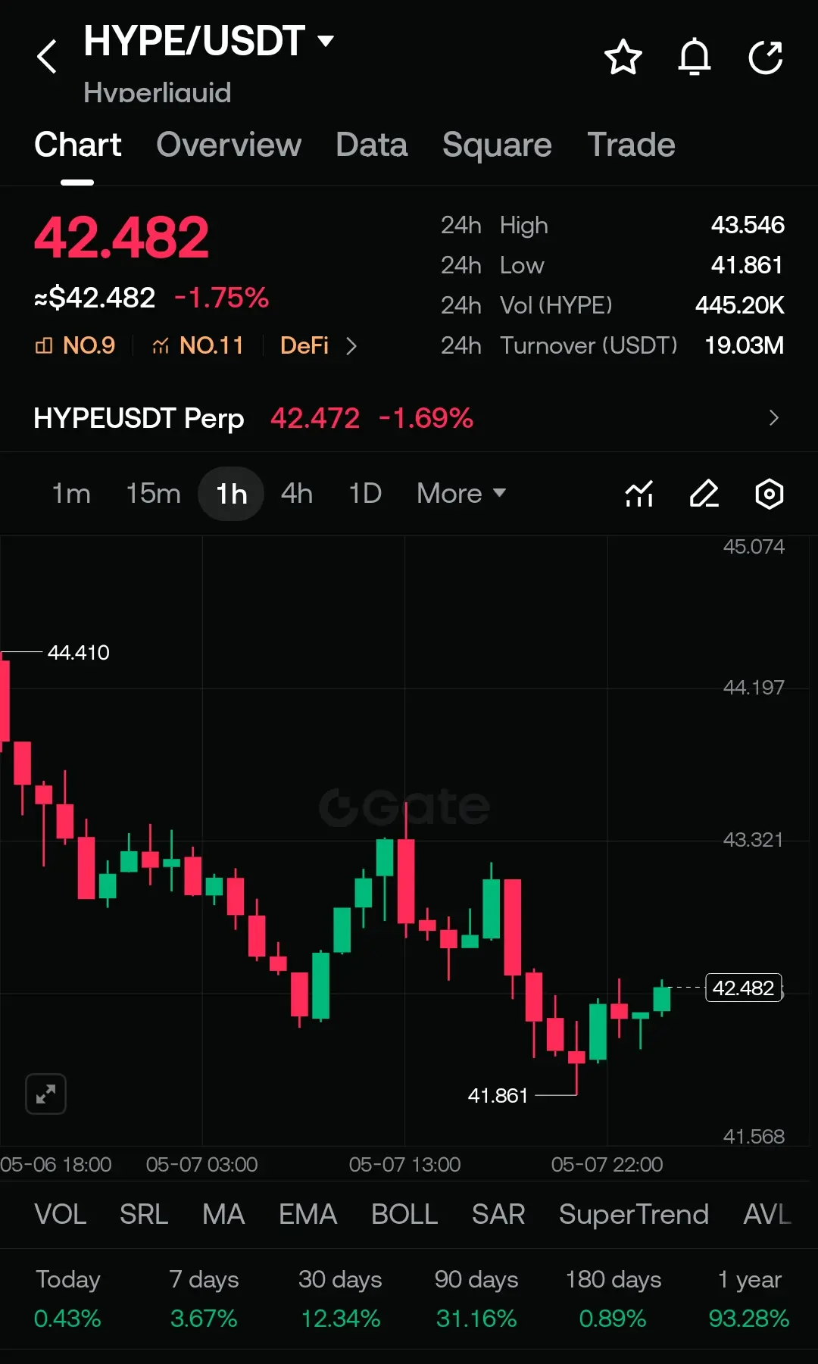
Task: Add HYPE/USDT to favorites star
Action: (x=623, y=58)
